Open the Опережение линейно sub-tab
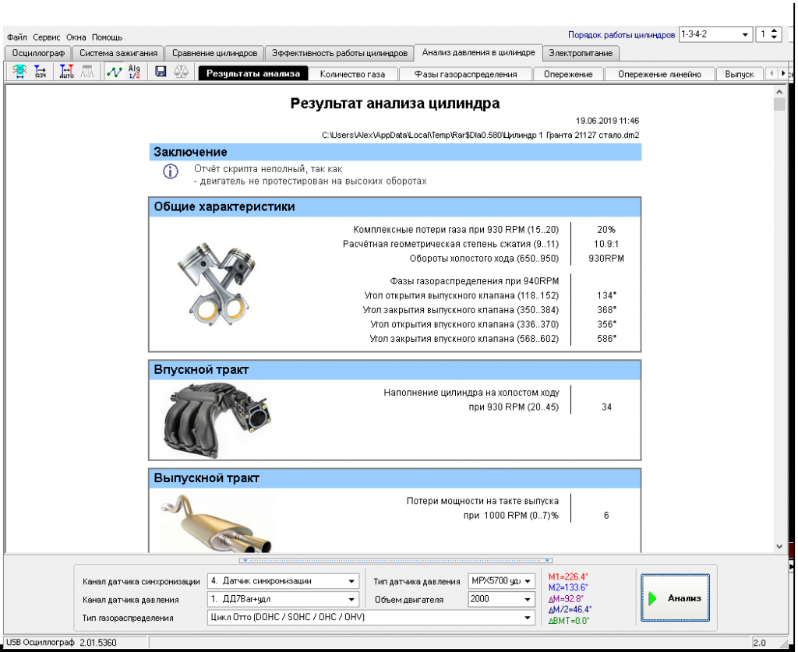 pyautogui.click(x=659, y=74)
